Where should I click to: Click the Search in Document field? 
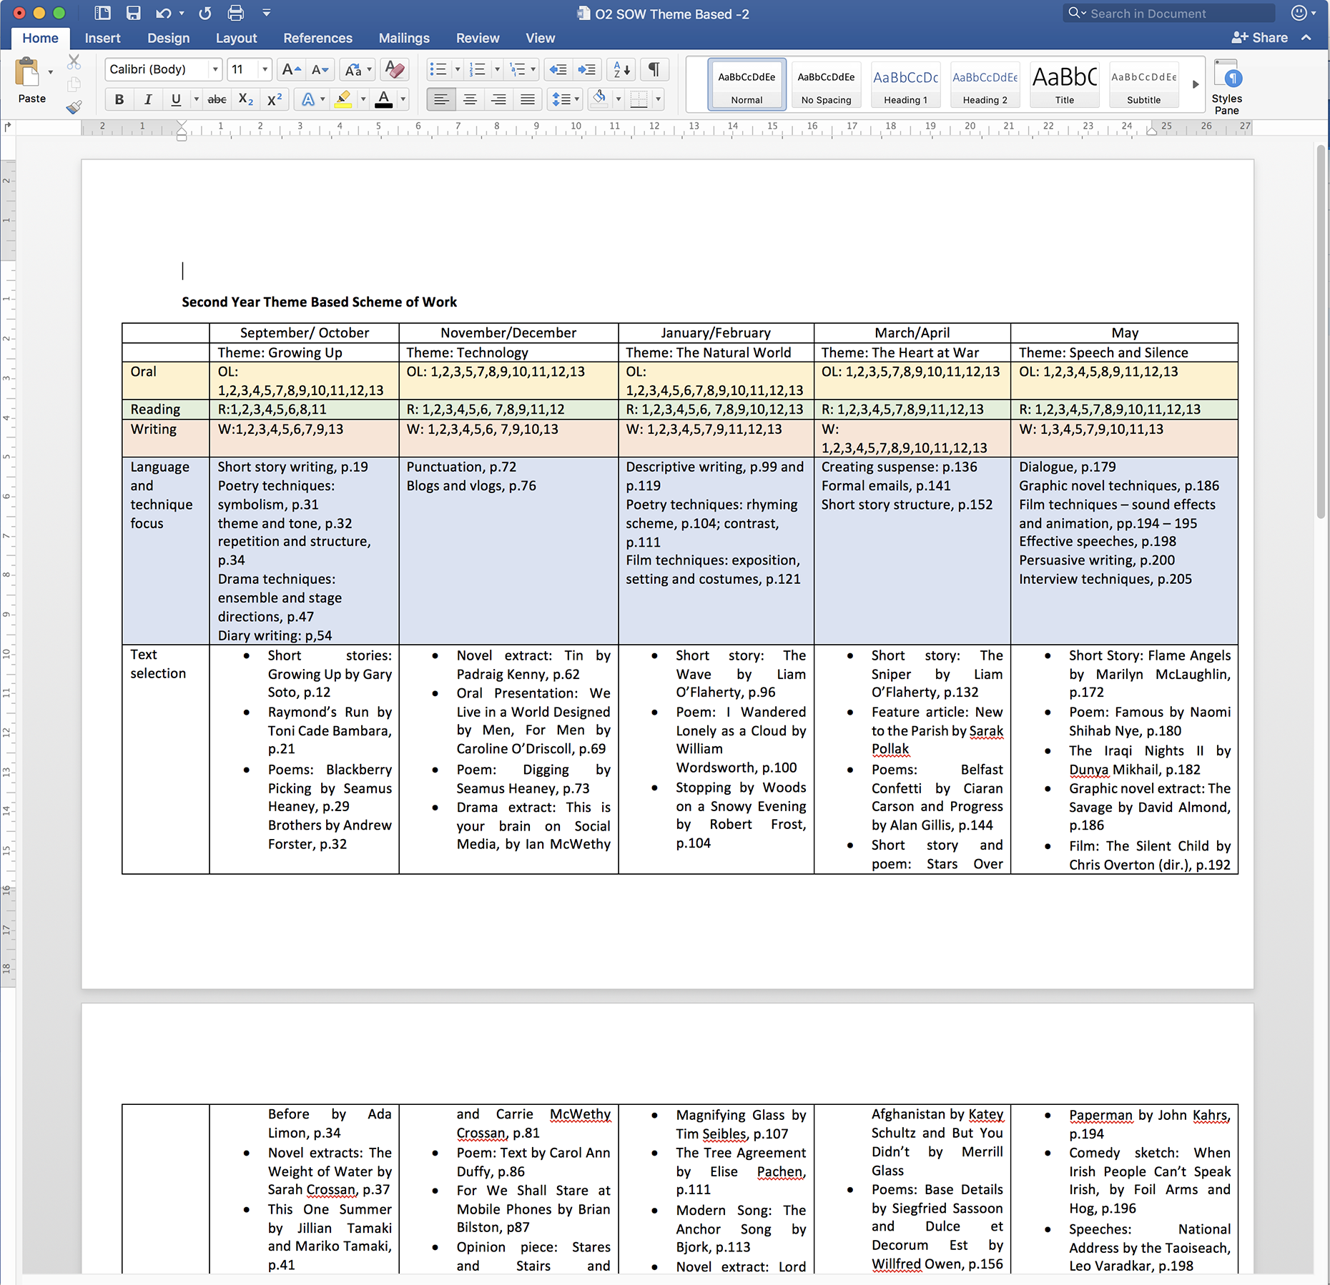pyautogui.click(x=1169, y=13)
